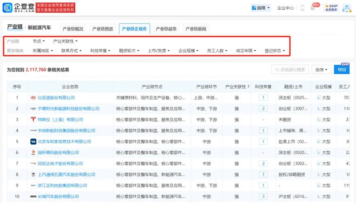The height and width of the screenshot is (203, 356).
Task: Click the 导出 export button
Action: point(342,69)
